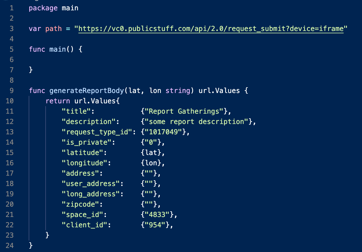Place cursor on the "package" keyword

pos(43,8)
